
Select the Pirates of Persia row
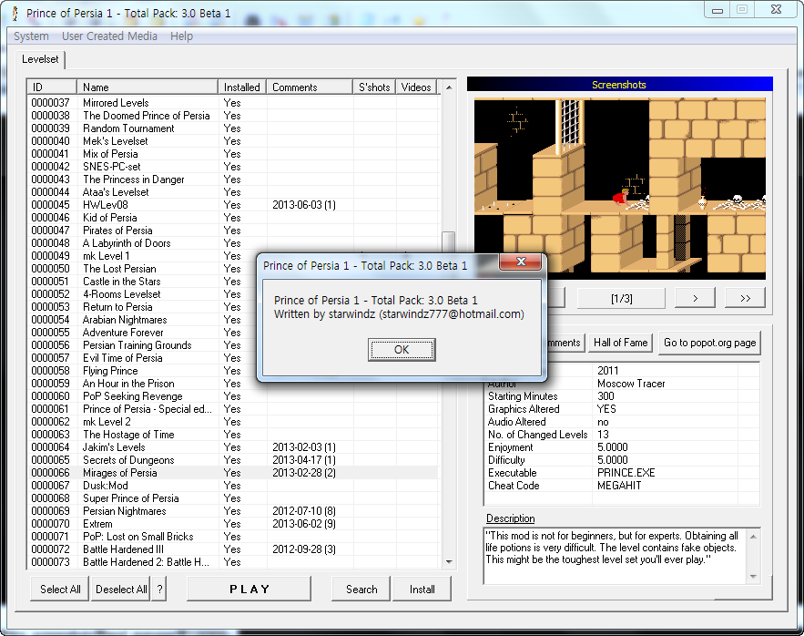(x=233, y=231)
